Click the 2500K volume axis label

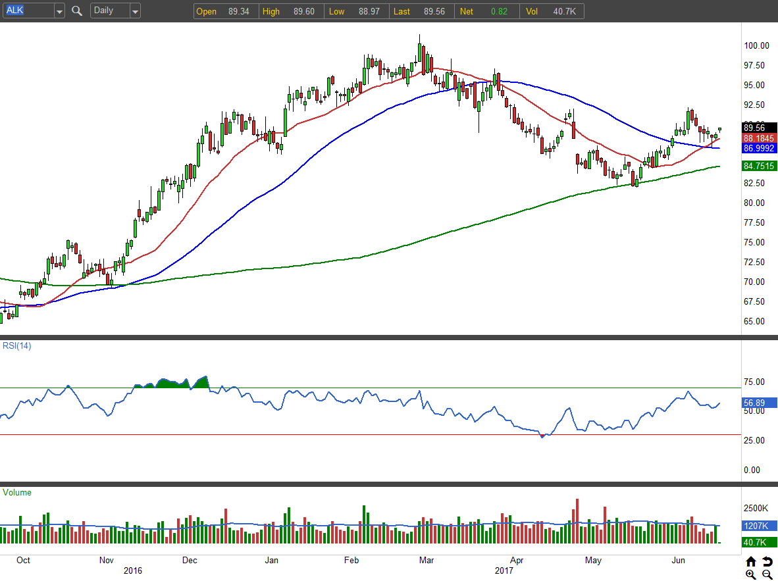[756, 508]
